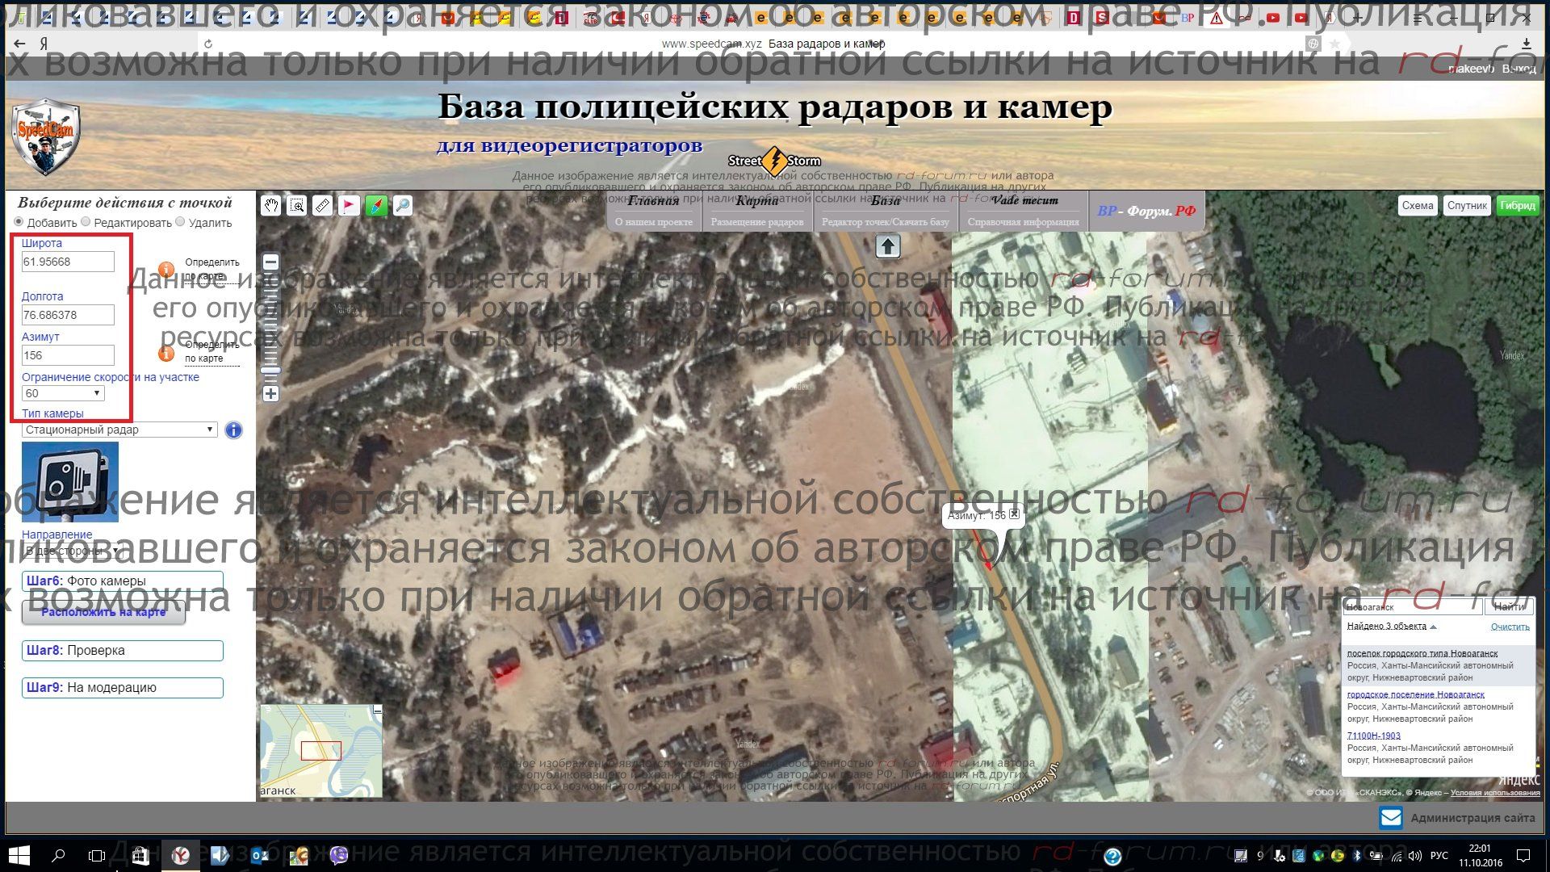Select the hand pan tool
Screen dimensions: 1550x872
[271, 206]
